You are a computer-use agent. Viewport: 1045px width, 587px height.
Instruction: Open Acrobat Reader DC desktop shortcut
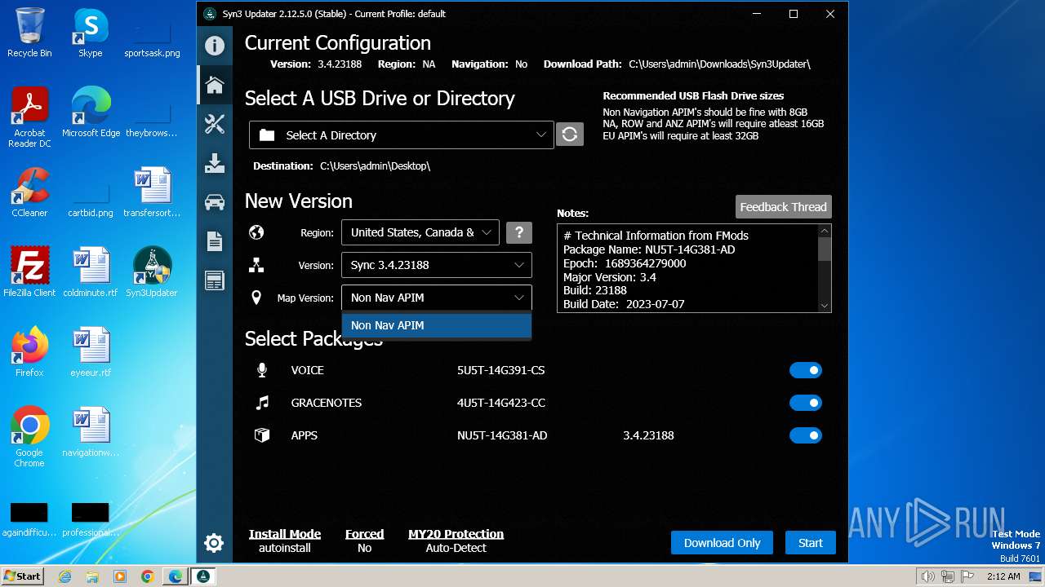30,117
